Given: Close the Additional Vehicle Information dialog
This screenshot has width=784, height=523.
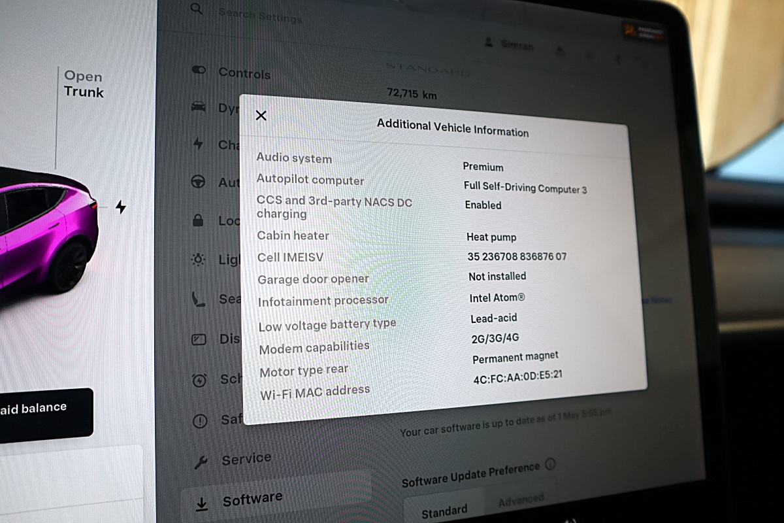Looking at the screenshot, I should coord(261,116).
